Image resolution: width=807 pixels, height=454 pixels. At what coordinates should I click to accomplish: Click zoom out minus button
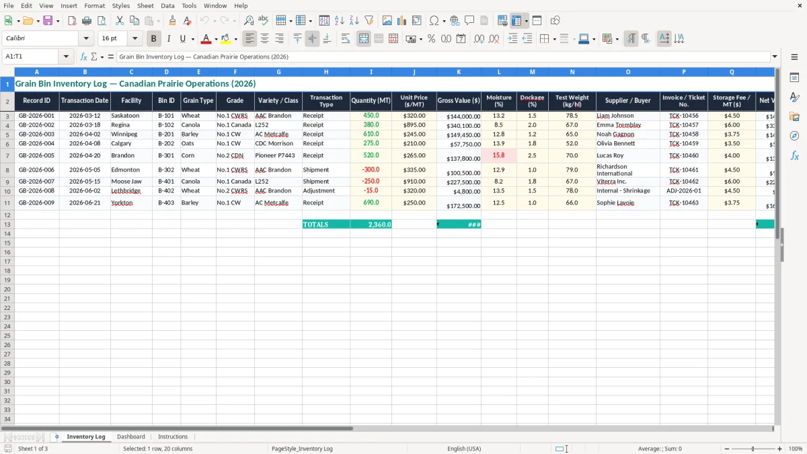pos(727,449)
